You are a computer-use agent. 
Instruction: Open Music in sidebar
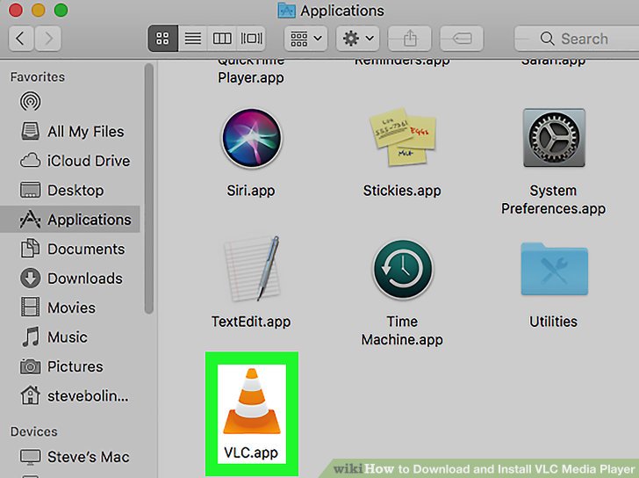click(x=72, y=337)
